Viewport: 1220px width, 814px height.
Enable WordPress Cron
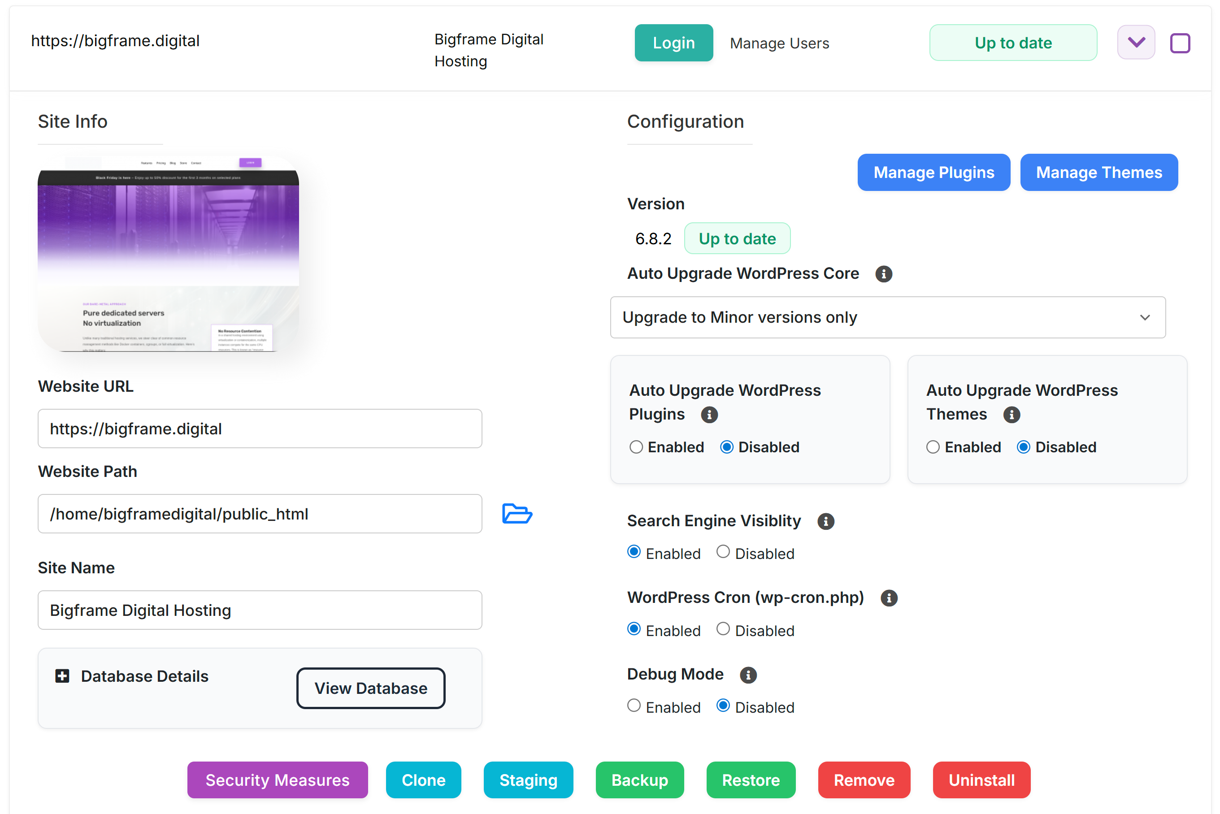pyautogui.click(x=634, y=629)
